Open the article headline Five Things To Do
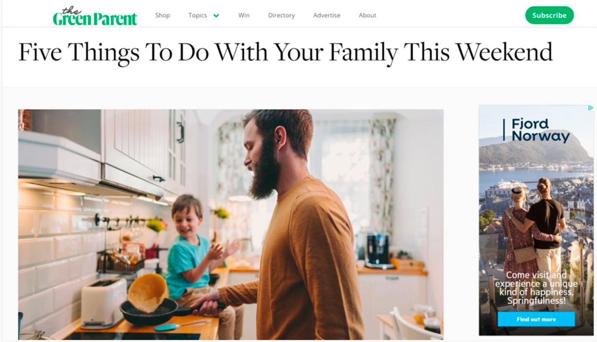This screenshot has height=342, width=597. [285, 52]
